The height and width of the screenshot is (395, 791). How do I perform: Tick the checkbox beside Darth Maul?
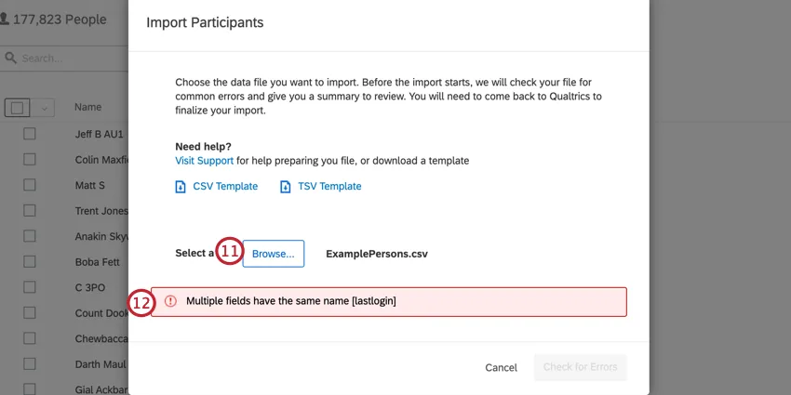(x=30, y=364)
